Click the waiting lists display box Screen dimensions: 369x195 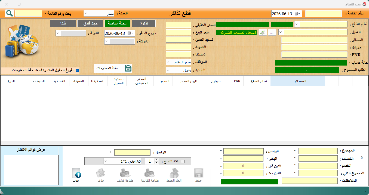[x=31, y=170]
